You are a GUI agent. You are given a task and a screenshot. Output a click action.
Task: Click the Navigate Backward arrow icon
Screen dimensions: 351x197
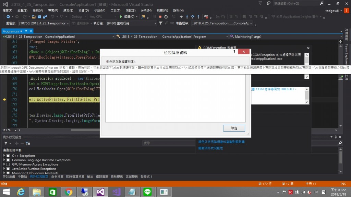(8, 17)
